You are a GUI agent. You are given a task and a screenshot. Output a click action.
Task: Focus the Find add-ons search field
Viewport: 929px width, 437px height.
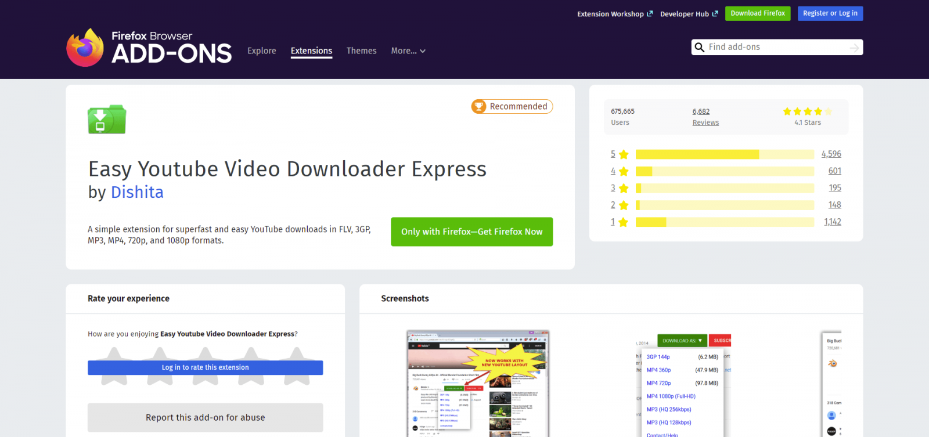click(x=777, y=47)
